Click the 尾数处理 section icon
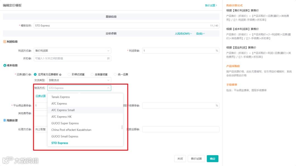296x166 pixels. coord(5,120)
